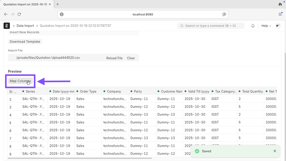
Task: Clear the attached import file
Action: pyautogui.click(x=131, y=58)
